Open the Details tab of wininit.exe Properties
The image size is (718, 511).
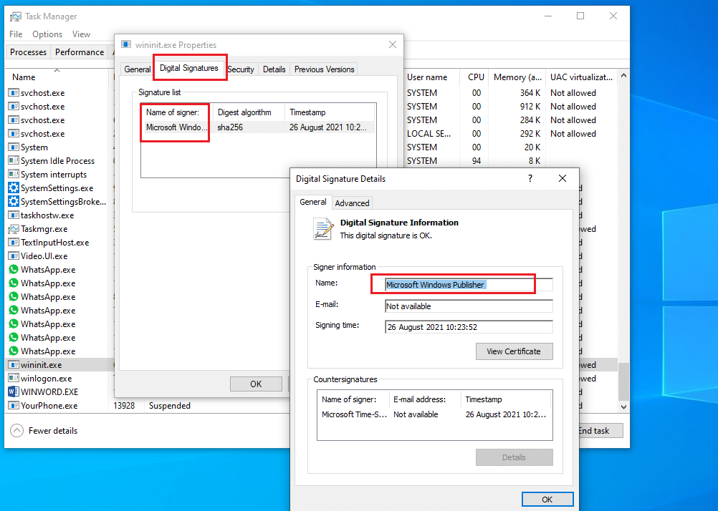(x=274, y=69)
